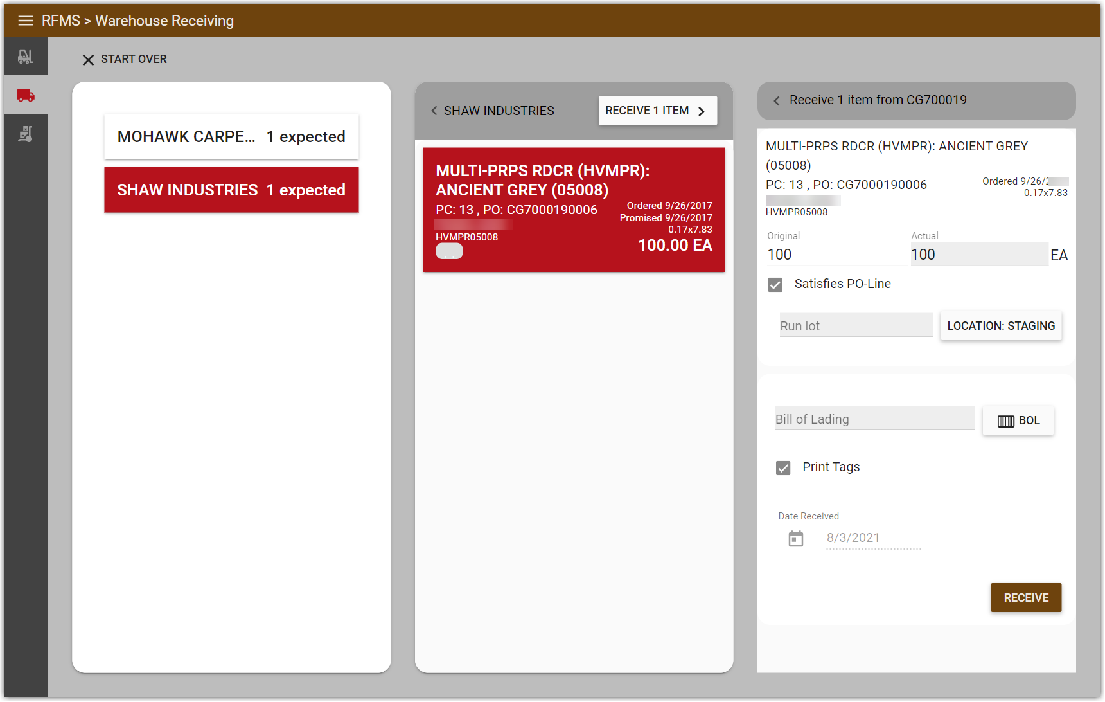Image resolution: width=1105 pixels, height=702 pixels.
Task: Select MOHAWK CARPE... supplier entry
Action: [x=231, y=137]
